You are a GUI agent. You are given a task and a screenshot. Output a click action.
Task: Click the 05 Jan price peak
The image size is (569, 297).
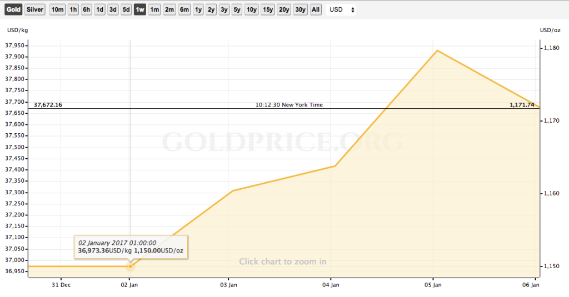[x=437, y=51]
